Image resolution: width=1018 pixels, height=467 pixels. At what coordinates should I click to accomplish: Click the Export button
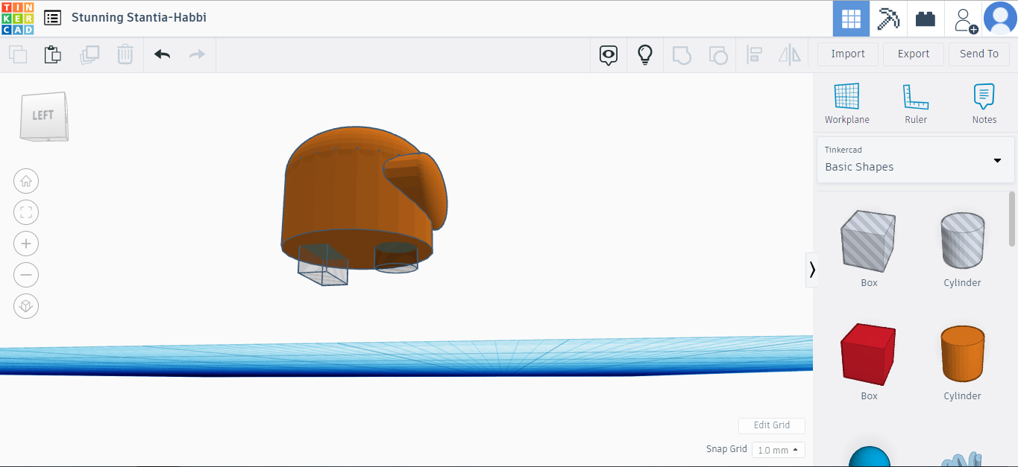[914, 54]
